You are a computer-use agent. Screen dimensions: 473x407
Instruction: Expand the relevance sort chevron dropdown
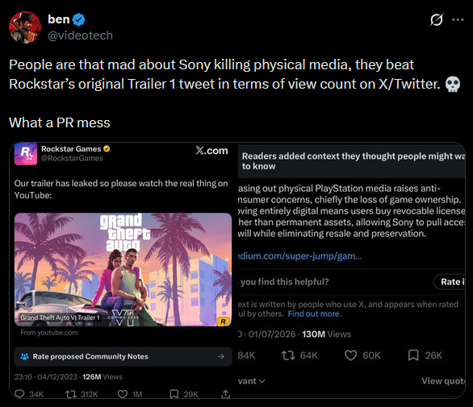pyautogui.click(x=262, y=381)
